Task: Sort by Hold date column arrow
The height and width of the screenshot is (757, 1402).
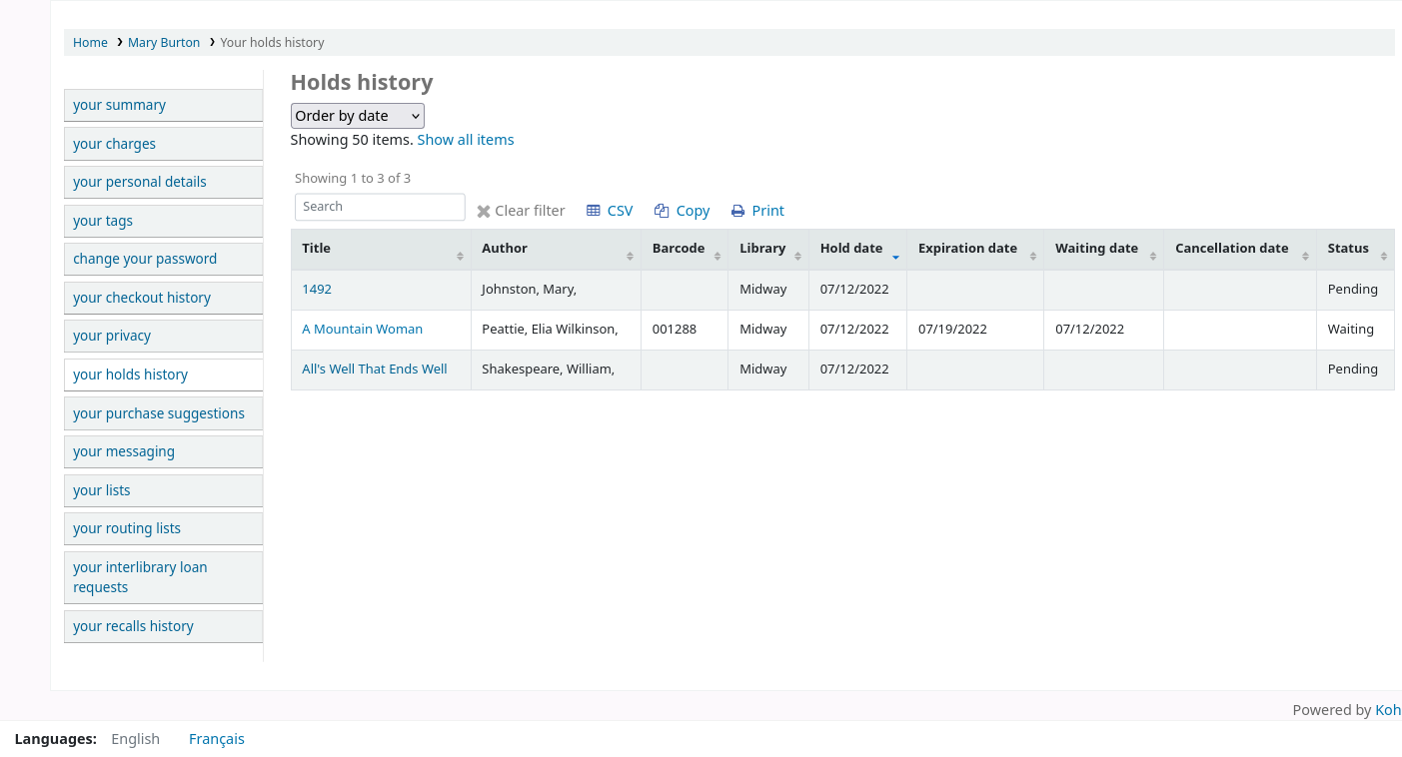Action: 895,257
